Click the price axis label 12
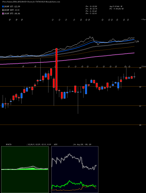The image size is (146, 193). click(x=140, y=87)
